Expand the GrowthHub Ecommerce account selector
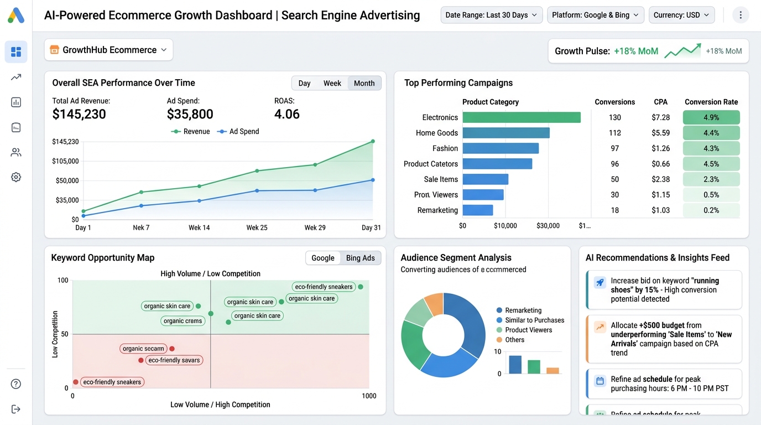The height and width of the screenshot is (425, 761). point(108,50)
